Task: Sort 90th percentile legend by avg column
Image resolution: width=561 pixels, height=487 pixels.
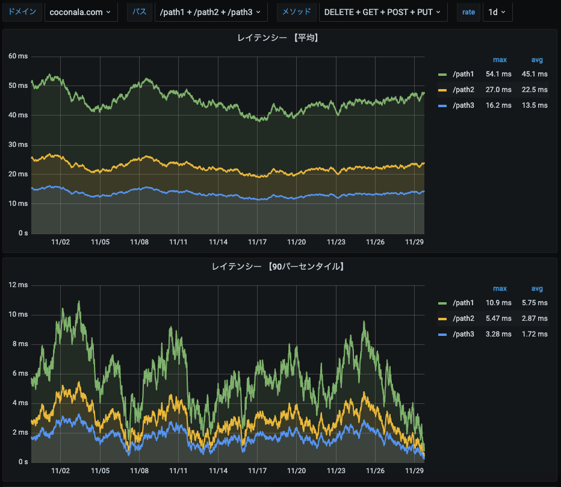Action: [x=536, y=288]
